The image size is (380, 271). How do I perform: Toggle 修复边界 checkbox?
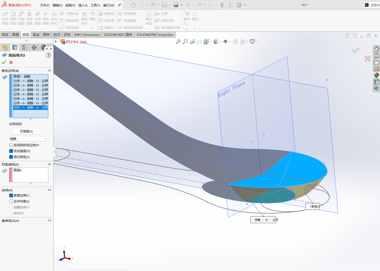pos(11,195)
